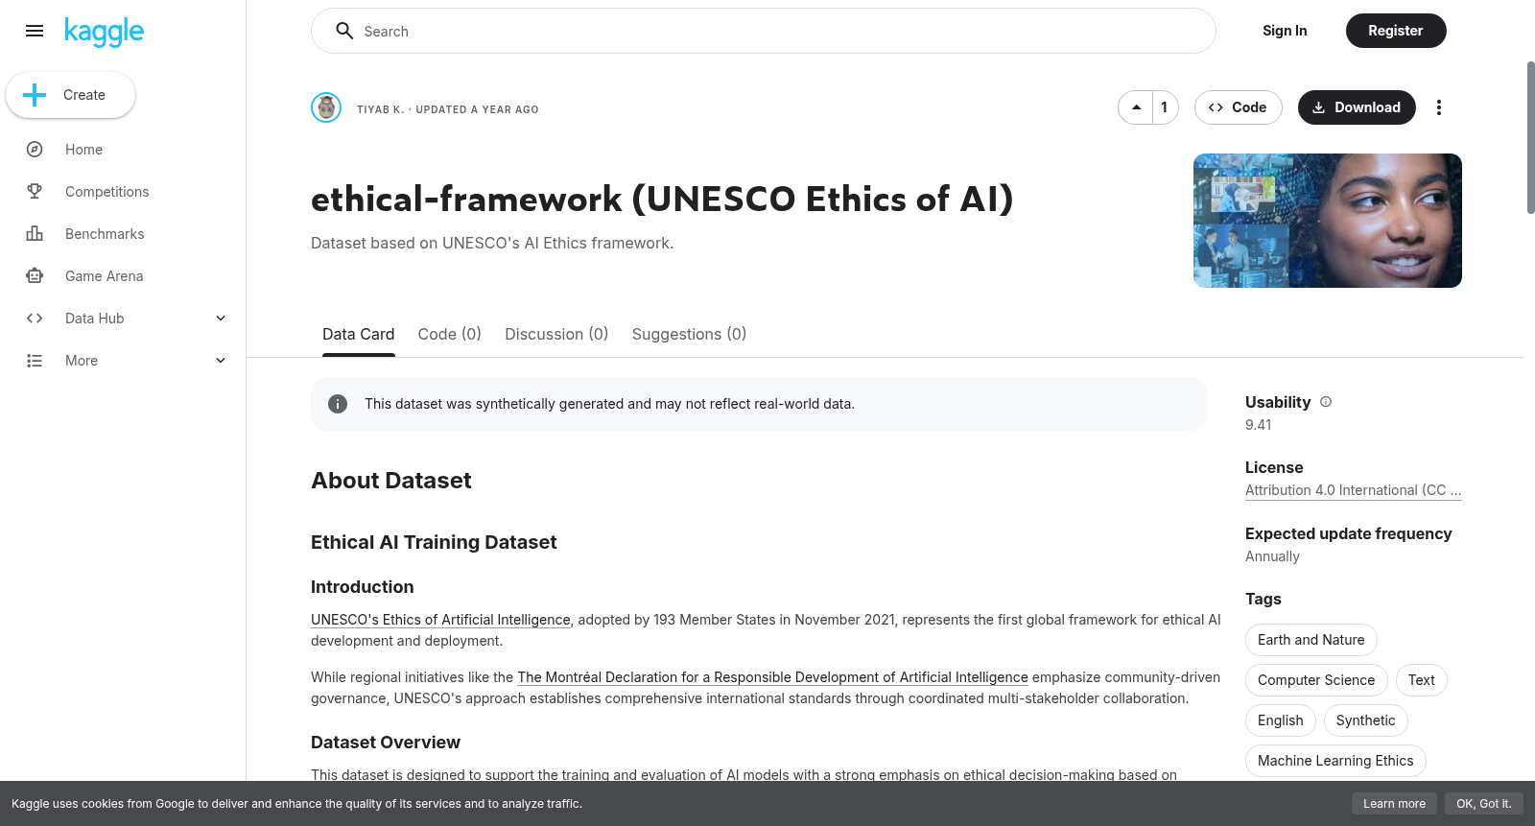Open UNESCO's Ethics of Artificial Intelligence link
The height and width of the screenshot is (826, 1535).
(x=440, y=620)
